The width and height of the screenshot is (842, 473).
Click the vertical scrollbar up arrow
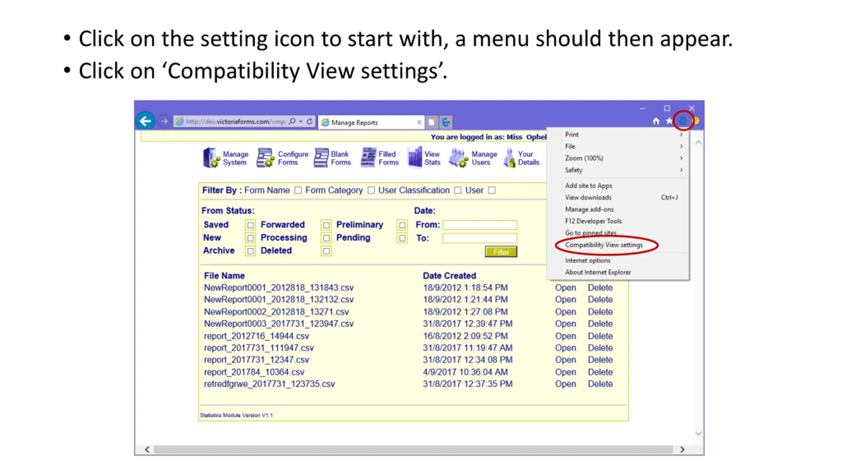click(x=698, y=143)
